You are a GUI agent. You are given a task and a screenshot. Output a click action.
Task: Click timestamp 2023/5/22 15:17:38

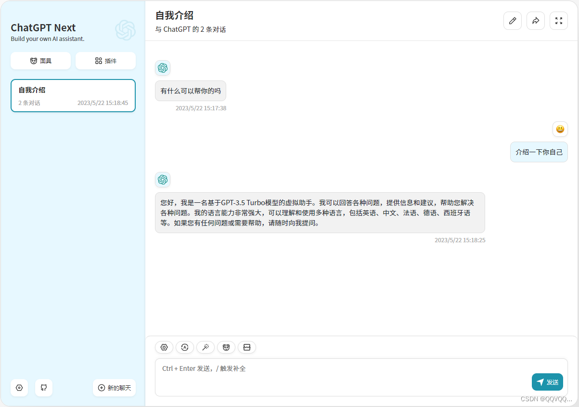201,108
